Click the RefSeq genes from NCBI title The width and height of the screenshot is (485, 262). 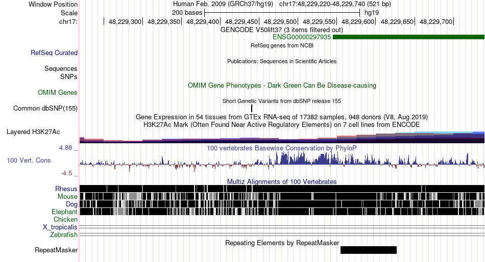282,45
